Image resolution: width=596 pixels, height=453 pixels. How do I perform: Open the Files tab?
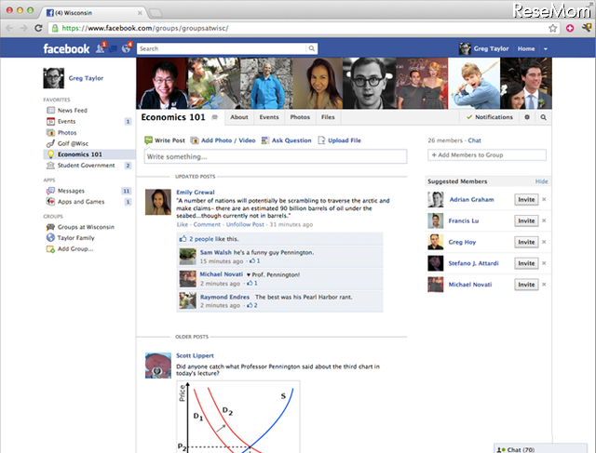point(328,118)
